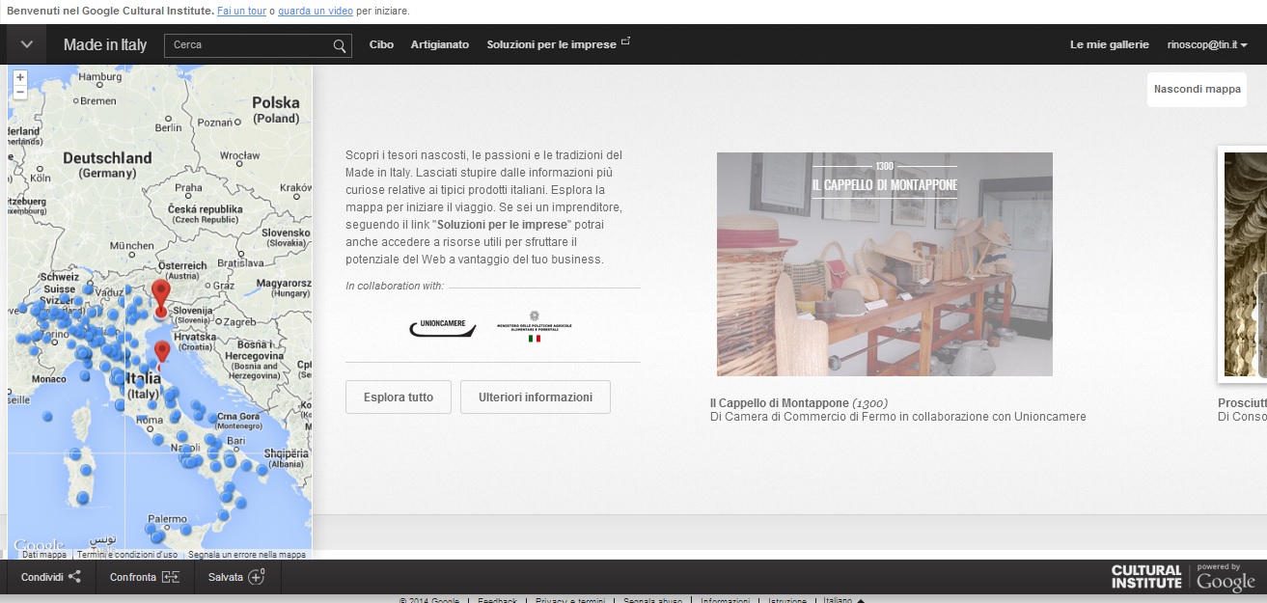Click the search magnifier icon
The width and height of the screenshot is (1267, 603).
click(x=340, y=45)
